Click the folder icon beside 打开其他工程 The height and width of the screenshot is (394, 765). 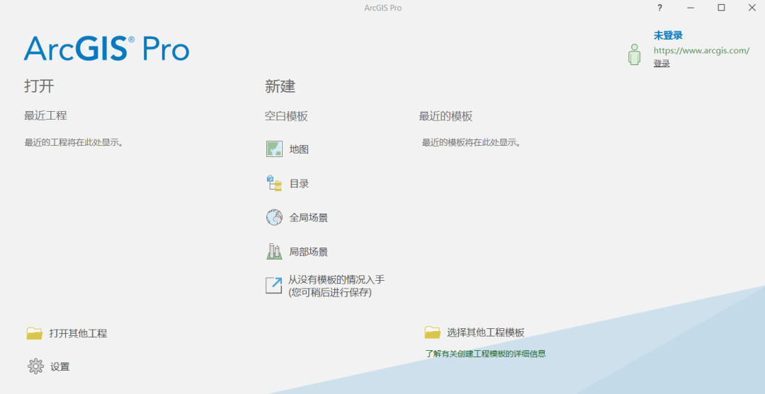(x=35, y=334)
